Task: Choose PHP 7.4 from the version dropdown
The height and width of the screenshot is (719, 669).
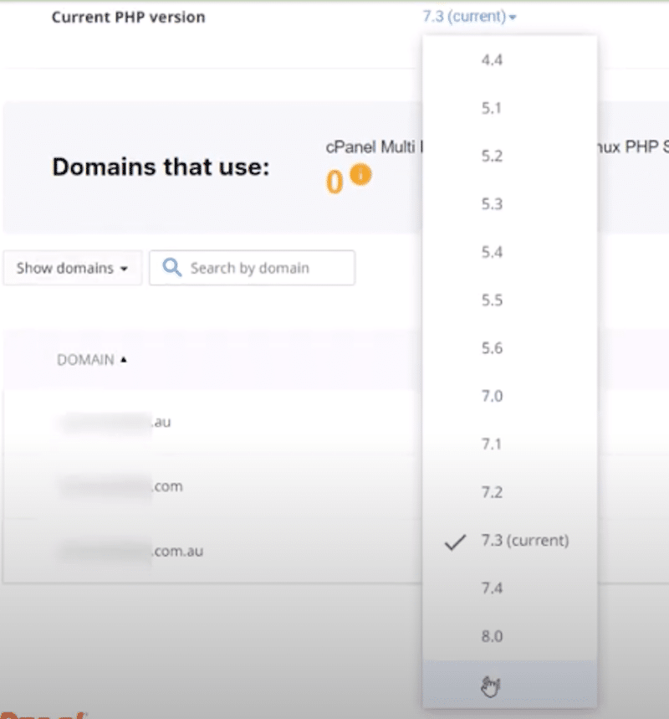Action: click(493, 588)
